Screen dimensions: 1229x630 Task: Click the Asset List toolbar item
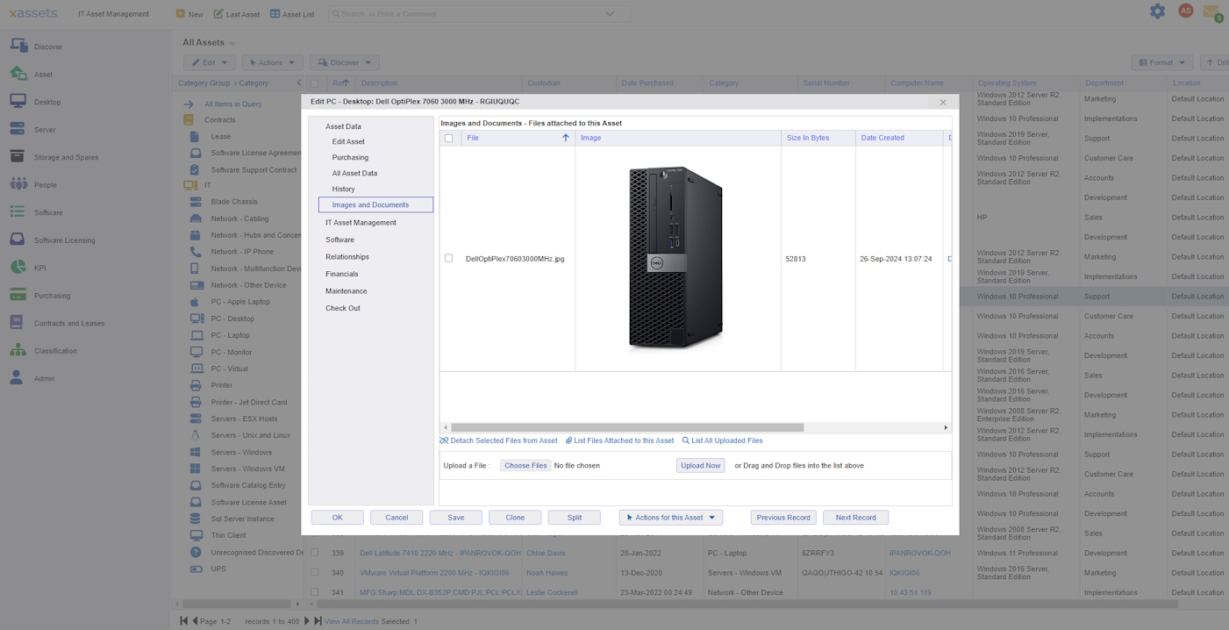tap(292, 14)
